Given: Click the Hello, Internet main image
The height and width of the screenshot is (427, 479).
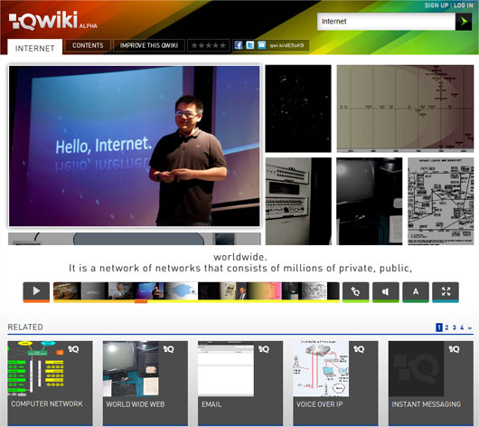Looking at the screenshot, I should (x=135, y=146).
